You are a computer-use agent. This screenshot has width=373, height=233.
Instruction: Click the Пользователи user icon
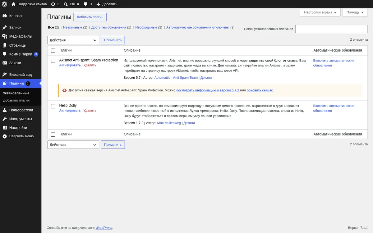(x=5, y=110)
